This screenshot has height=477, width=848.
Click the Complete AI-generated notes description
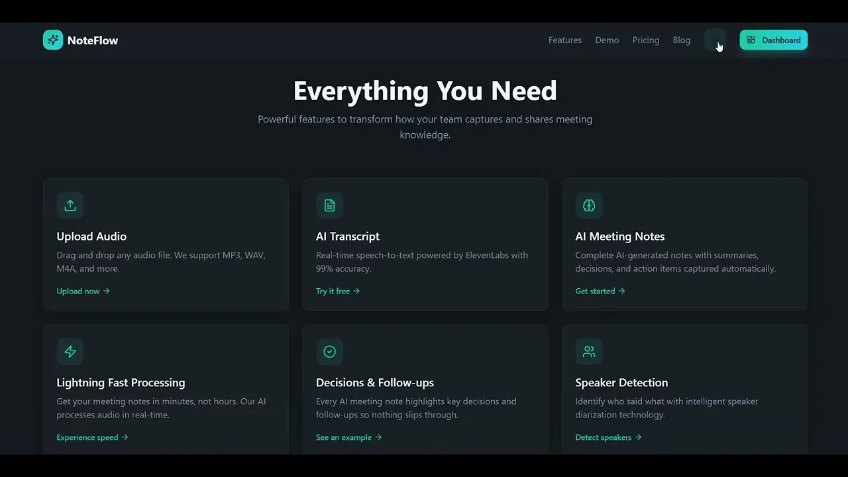[x=675, y=262]
